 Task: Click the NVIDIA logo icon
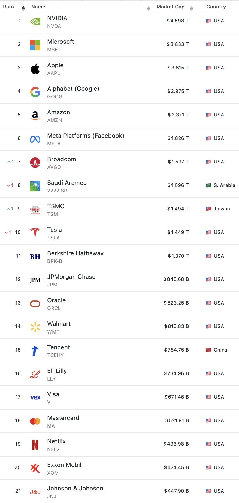35,22
